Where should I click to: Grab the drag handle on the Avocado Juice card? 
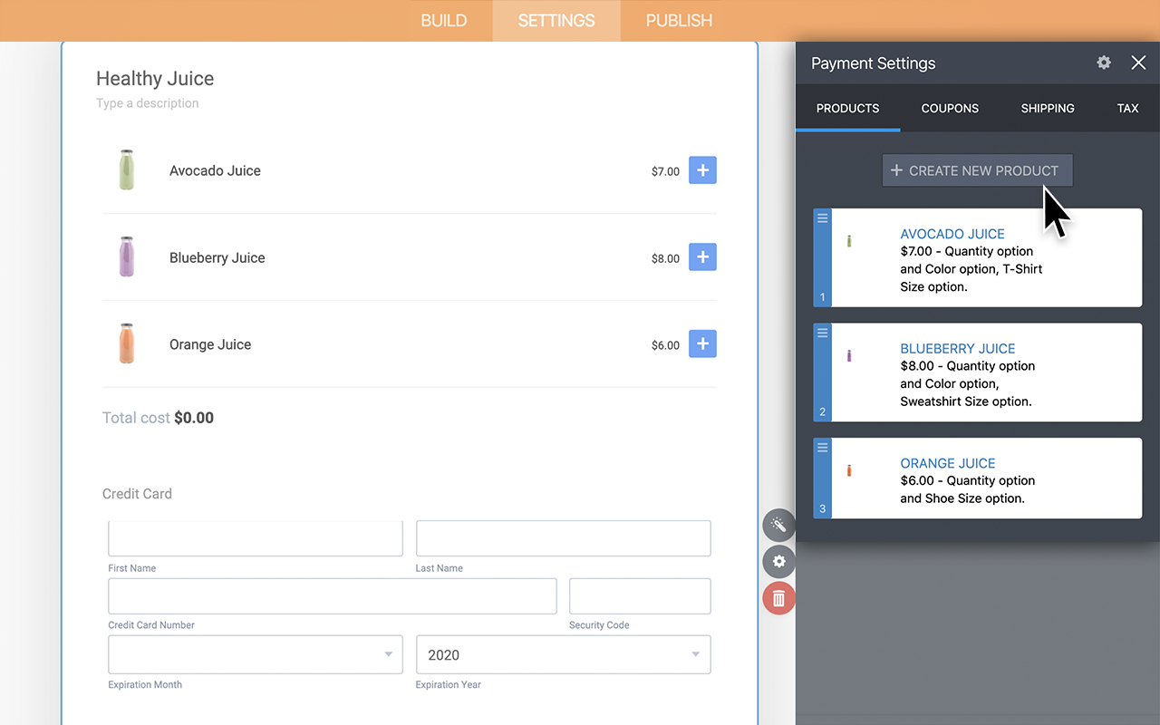pos(823,218)
